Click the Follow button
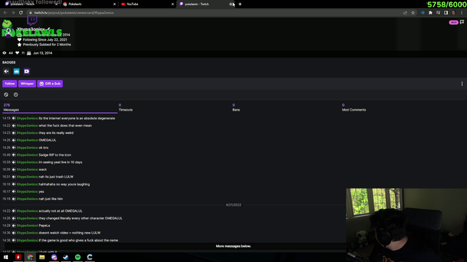The width and height of the screenshot is (467, 262). (x=9, y=84)
